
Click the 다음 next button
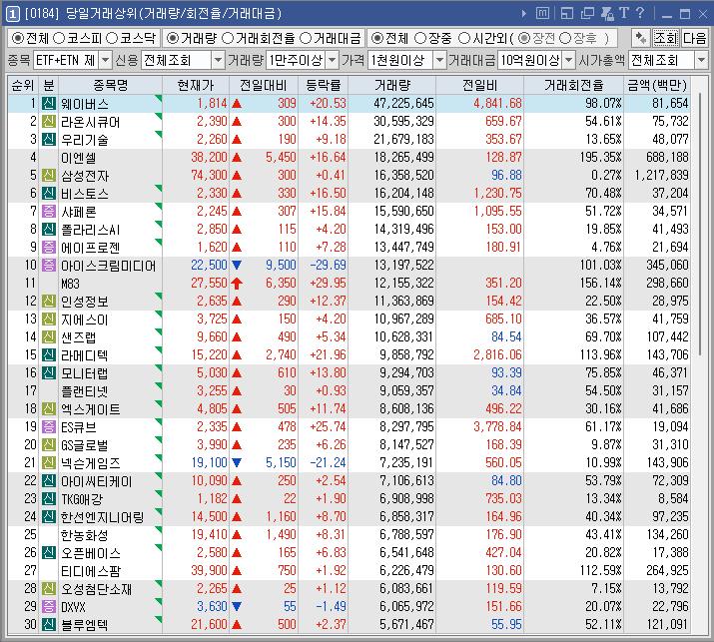pyautogui.click(x=694, y=38)
